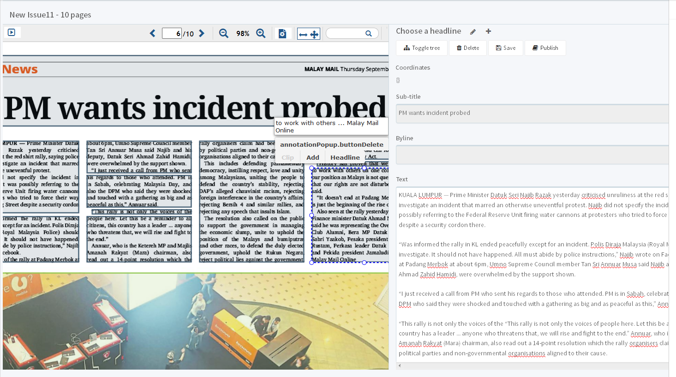Zoom in the page view

(x=261, y=33)
